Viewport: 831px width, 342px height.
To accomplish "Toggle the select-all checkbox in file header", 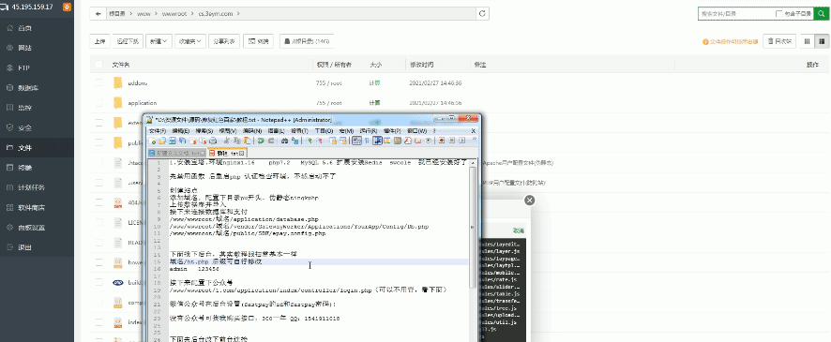I will tap(99, 65).
